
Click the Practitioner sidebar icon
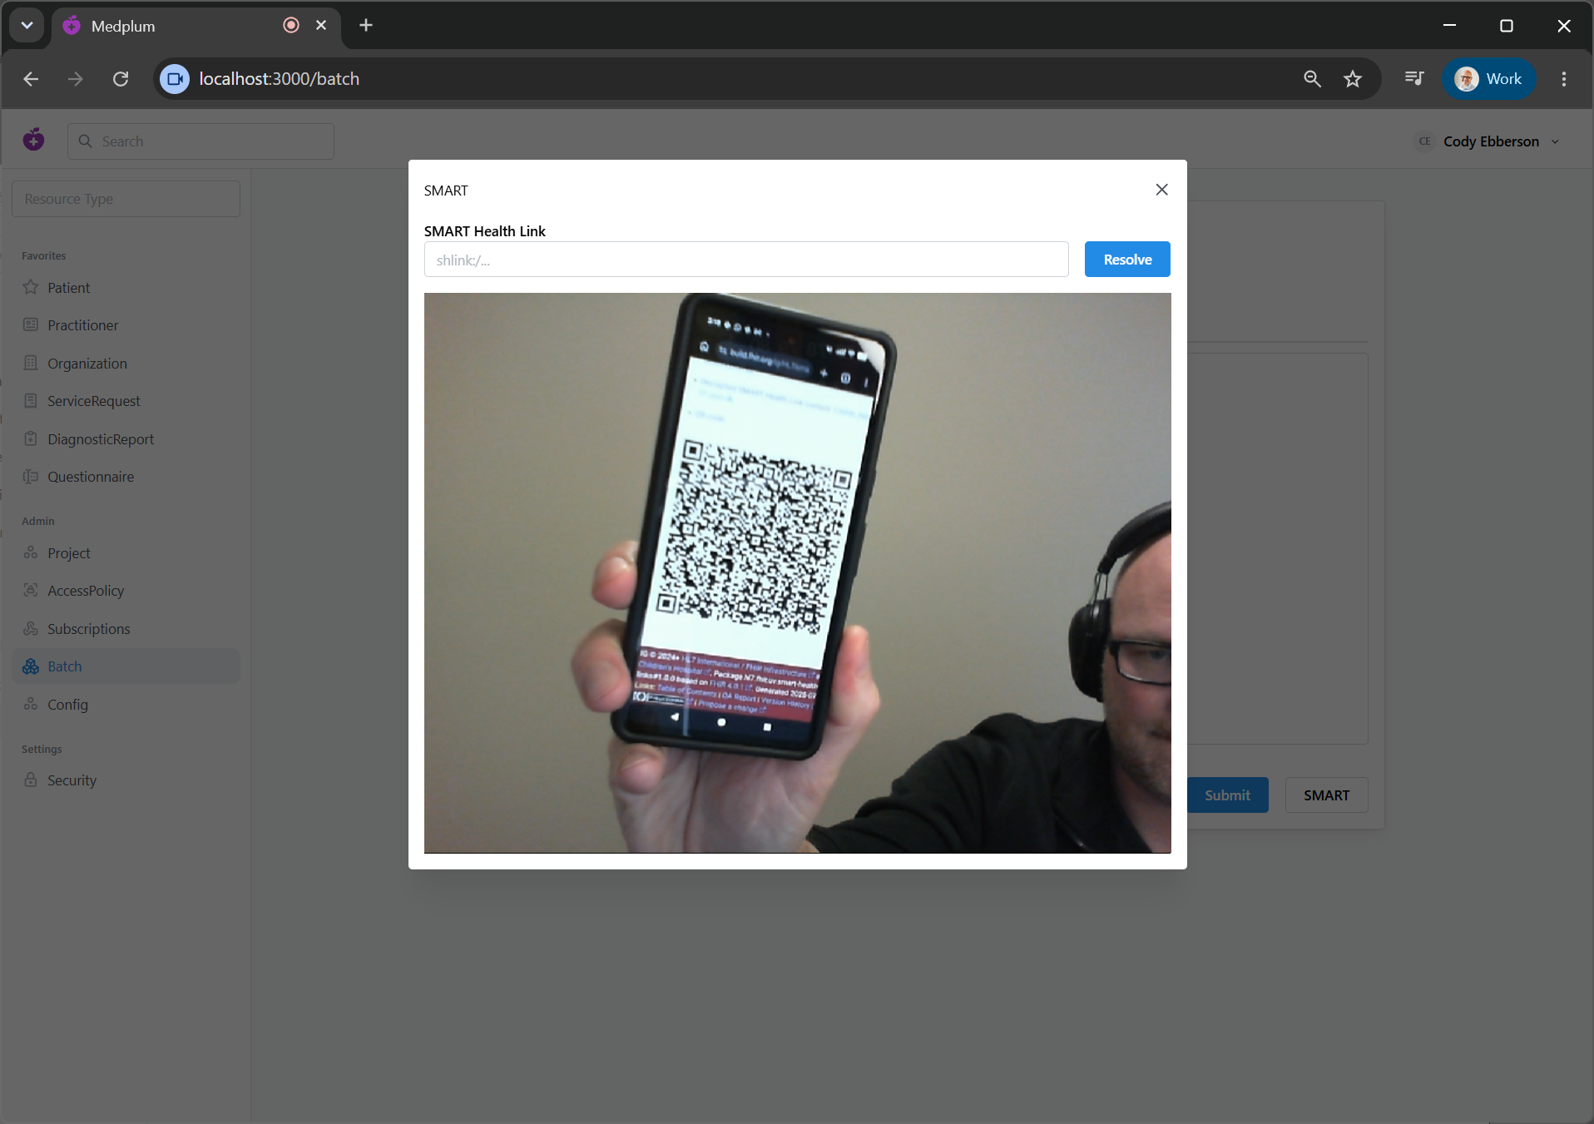(31, 324)
